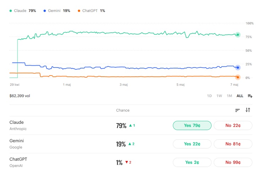Click the ChatGPT row title
262x176 pixels.
[x=18, y=159]
